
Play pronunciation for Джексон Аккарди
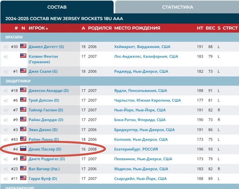6,90
